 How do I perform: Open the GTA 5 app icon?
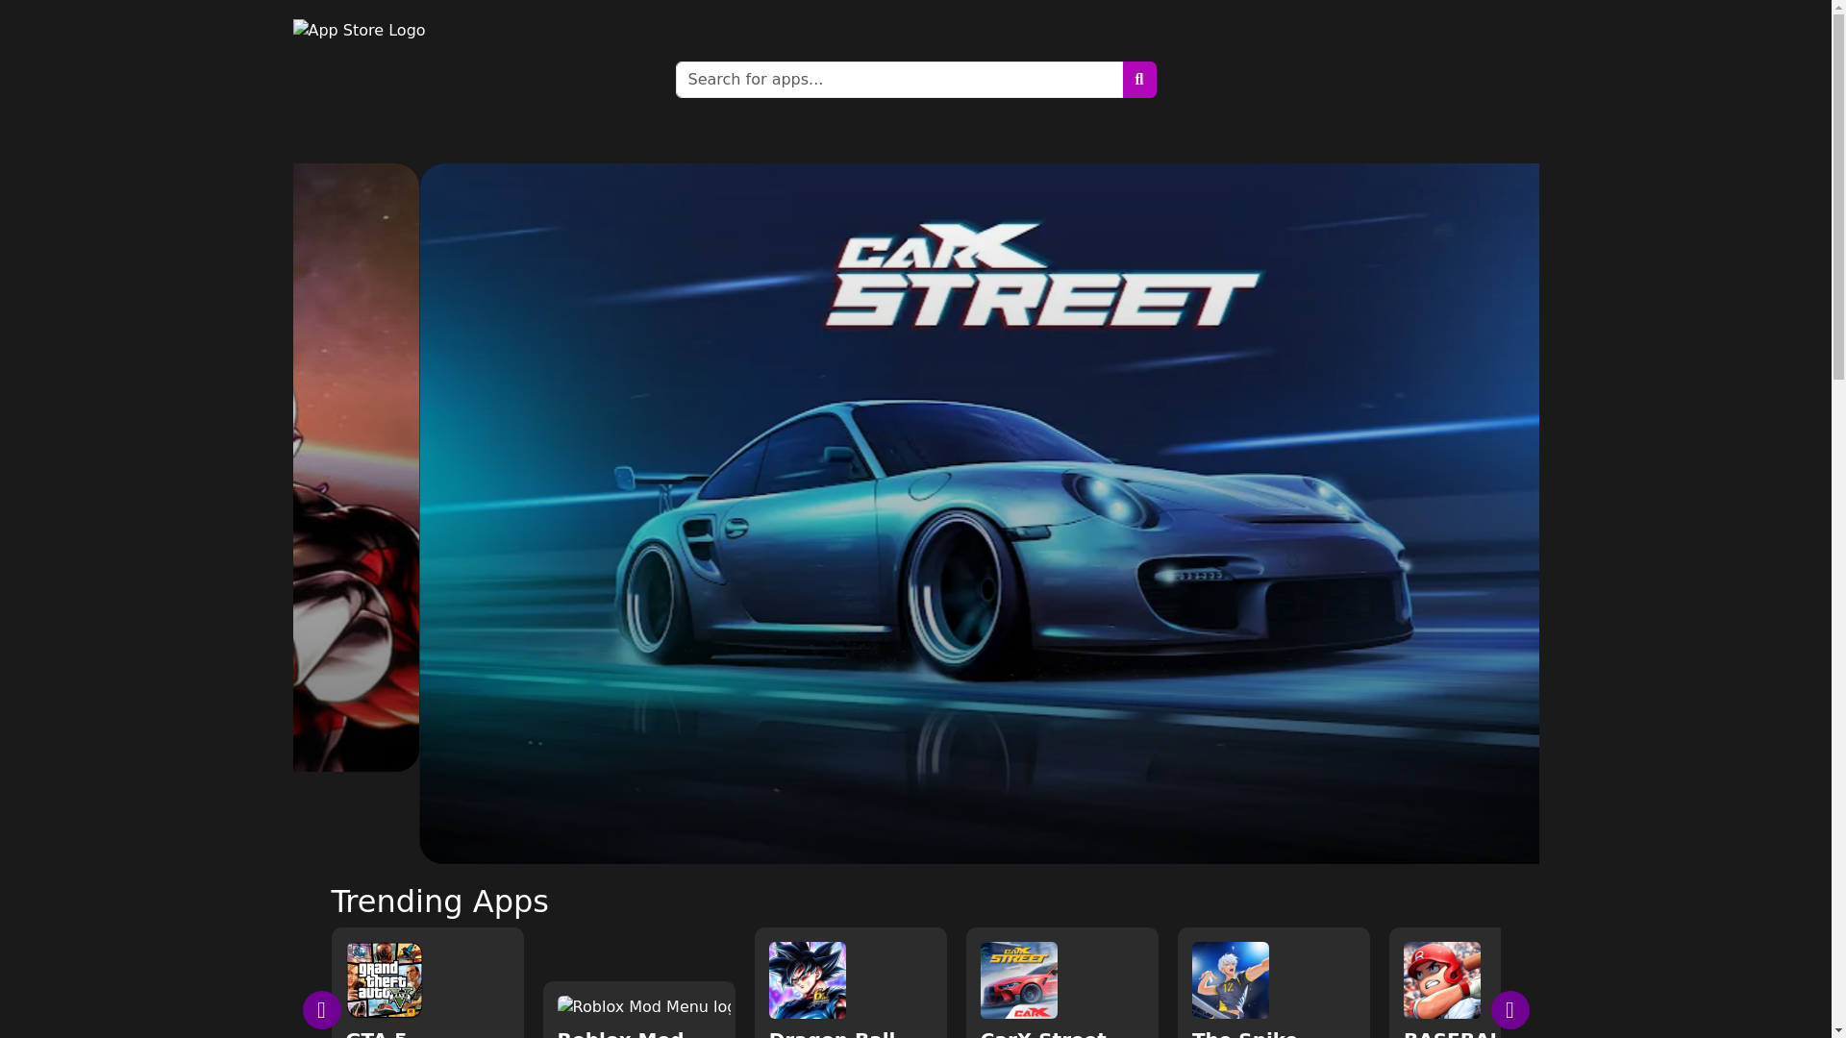[385, 980]
